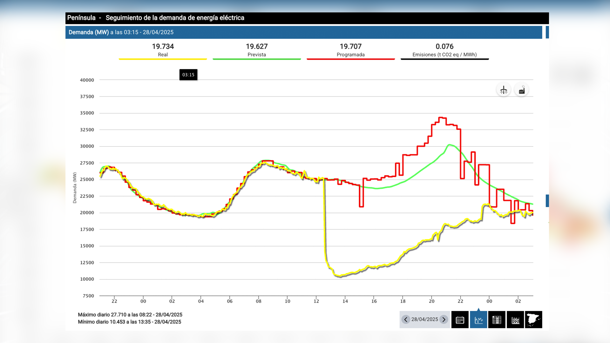Click the Mínimo diario 10.453 text
610x343 pixels.
tap(129, 322)
